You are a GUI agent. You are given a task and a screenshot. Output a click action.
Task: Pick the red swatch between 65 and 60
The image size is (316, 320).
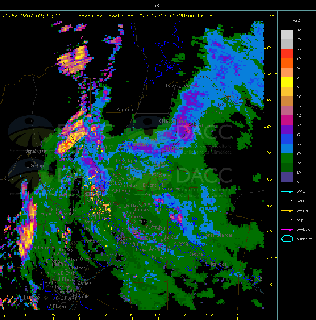(x=287, y=54)
